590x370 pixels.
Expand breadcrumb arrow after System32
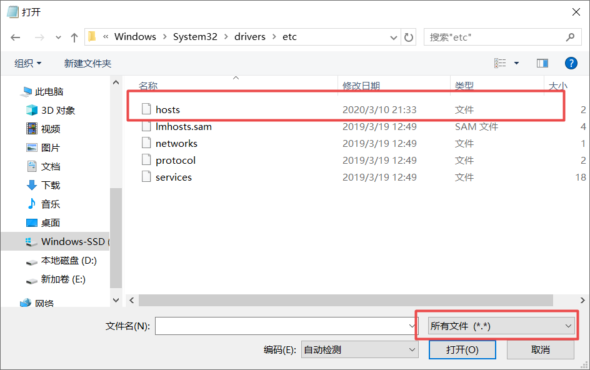(x=226, y=36)
